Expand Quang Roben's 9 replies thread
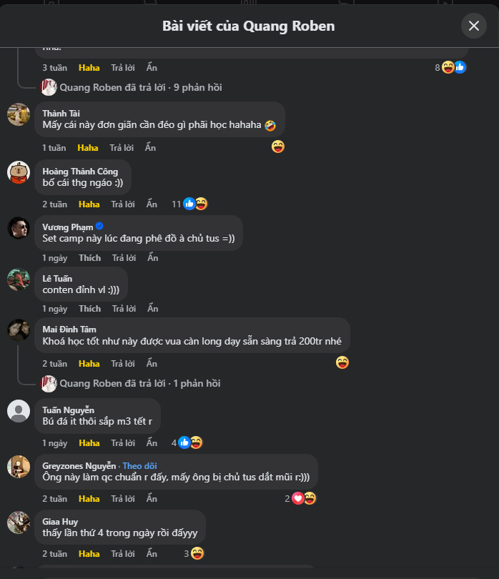 point(140,88)
